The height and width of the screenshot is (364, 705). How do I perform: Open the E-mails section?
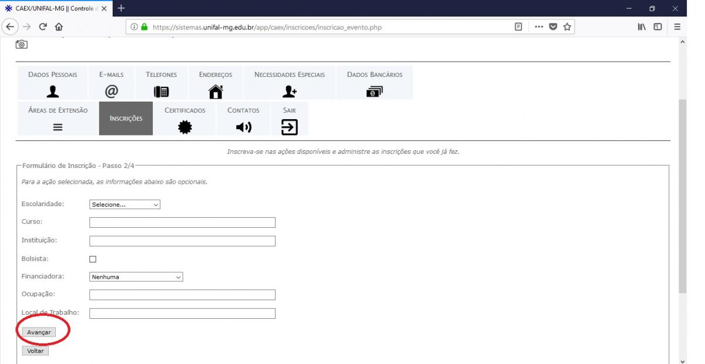tap(112, 83)
